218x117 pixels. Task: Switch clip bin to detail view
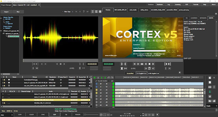(96, 12)
